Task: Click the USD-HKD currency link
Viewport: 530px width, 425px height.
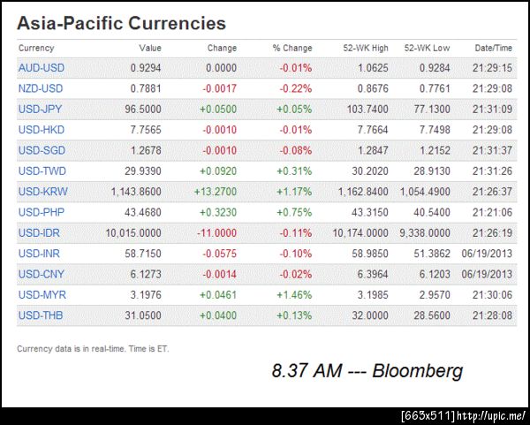Action: (41, 129)
